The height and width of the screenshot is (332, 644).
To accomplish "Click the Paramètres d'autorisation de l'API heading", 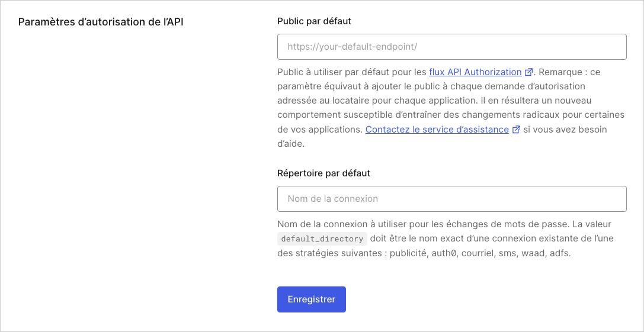I will pos(101,22).
